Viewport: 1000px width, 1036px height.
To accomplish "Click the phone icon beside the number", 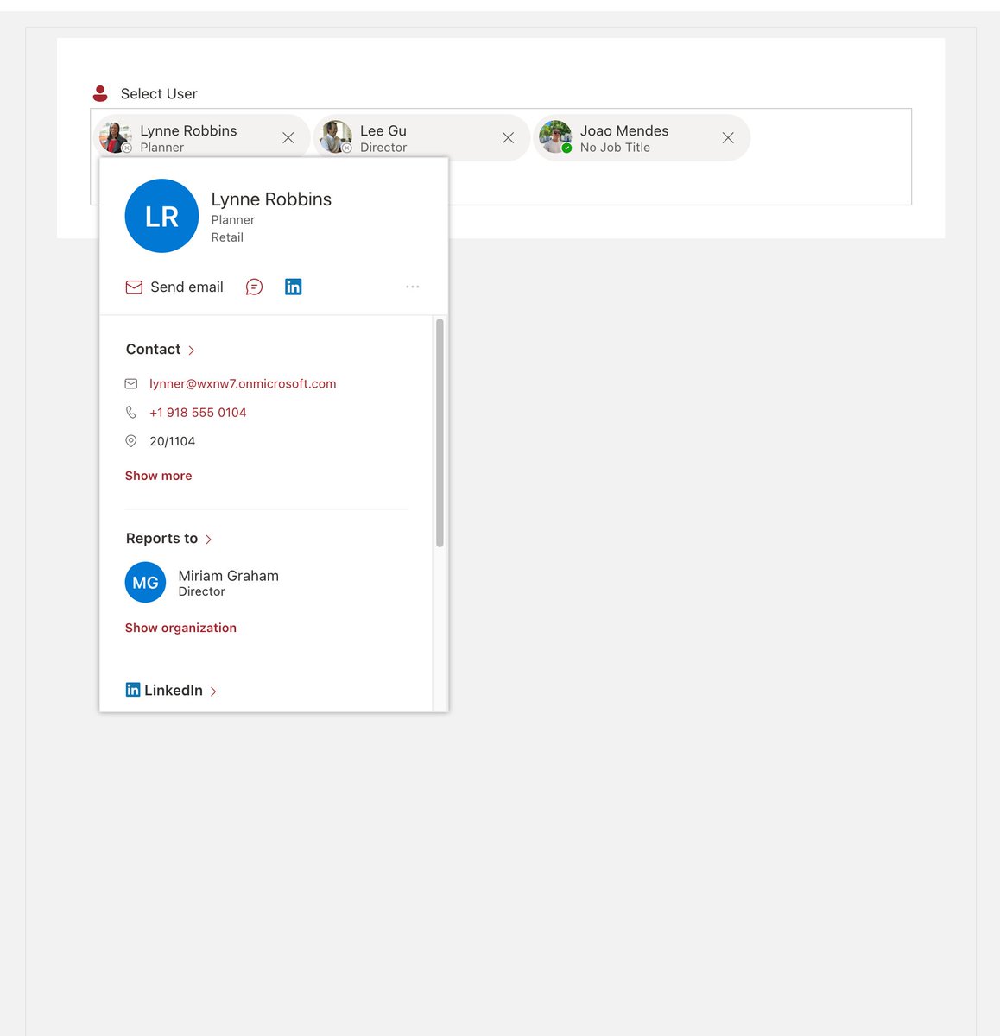I will 130,412.
